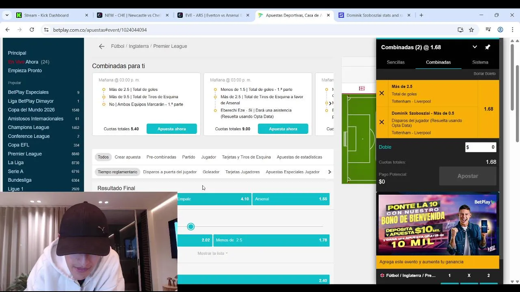Viewport: 520px width, 292px height.
Task: Bookmark this page with the star icon
Action: (x=471, y=30)
